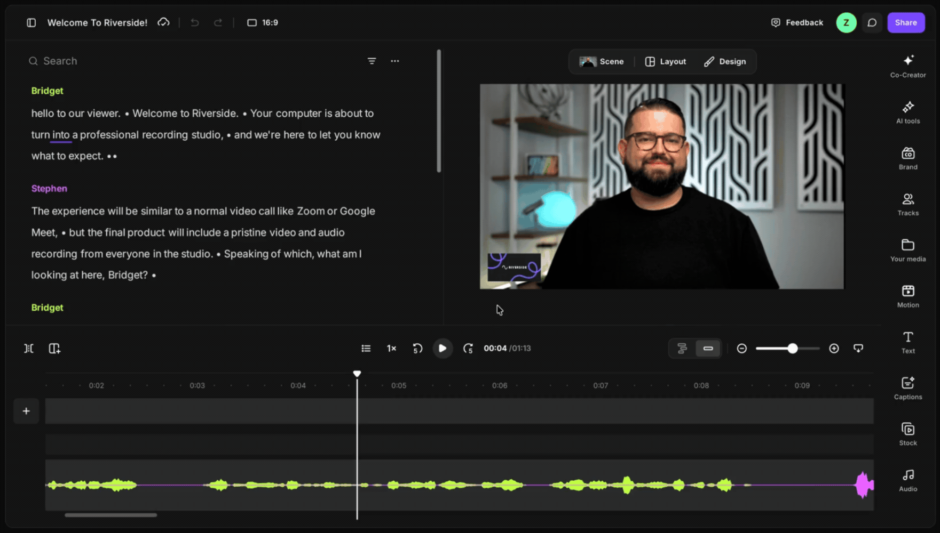This screenshot has width=940, height=533.
Task: Click the Stephen speaker label
Action: click(49, 188)
